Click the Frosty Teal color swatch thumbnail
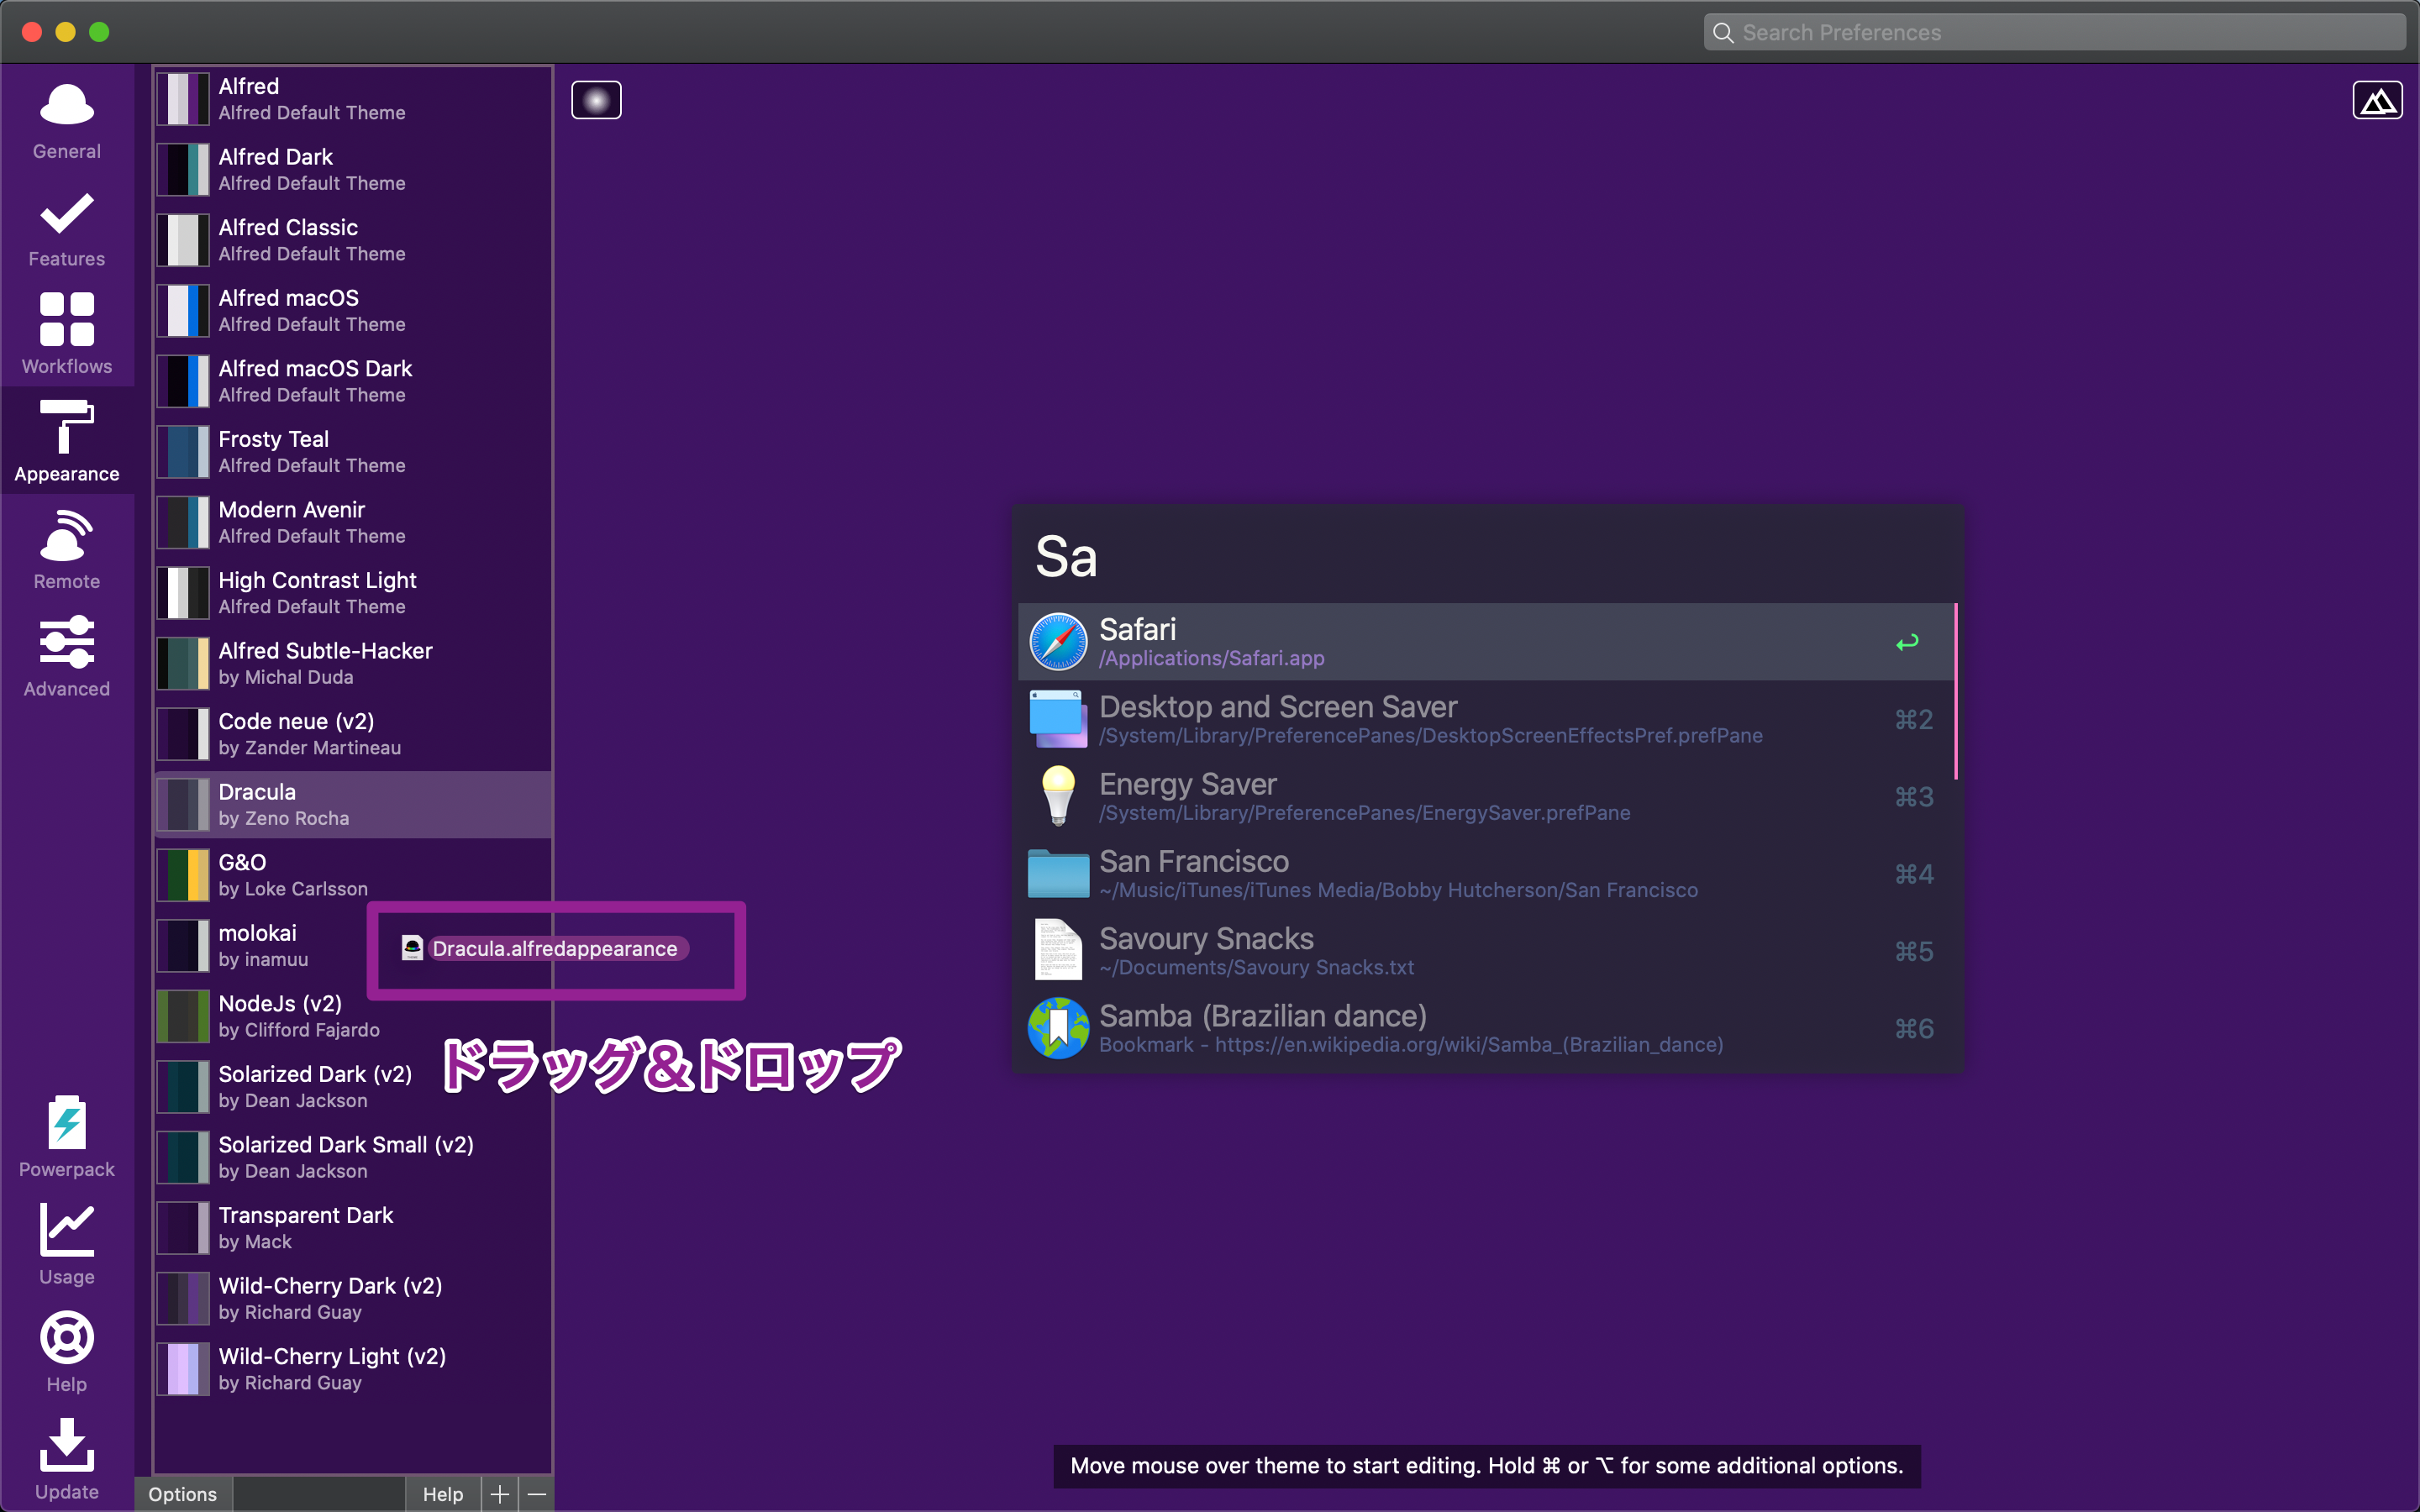Screen dimensions: 2420x1512 [x=183, y=452]
